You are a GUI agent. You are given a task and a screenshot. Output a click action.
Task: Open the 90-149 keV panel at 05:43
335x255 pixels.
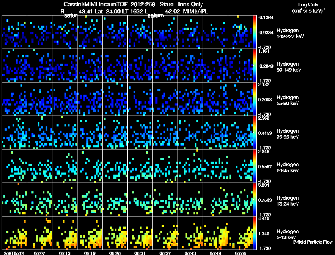click(x=191, y=66)
